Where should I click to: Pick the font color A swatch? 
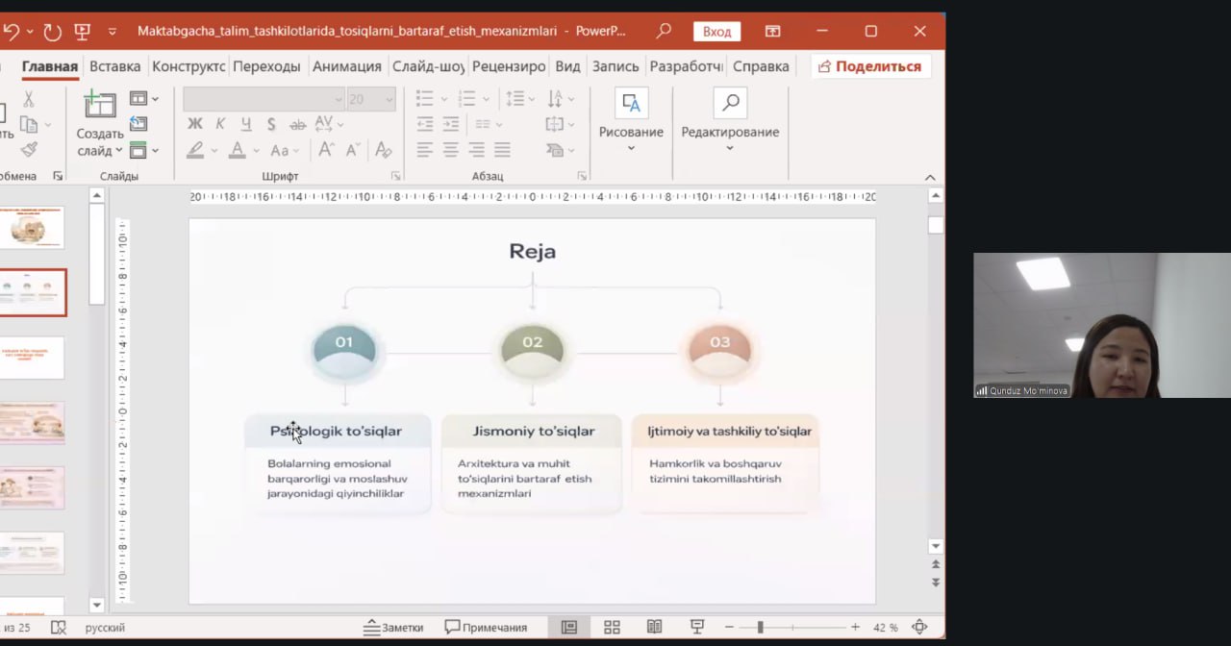pos(237,150)
